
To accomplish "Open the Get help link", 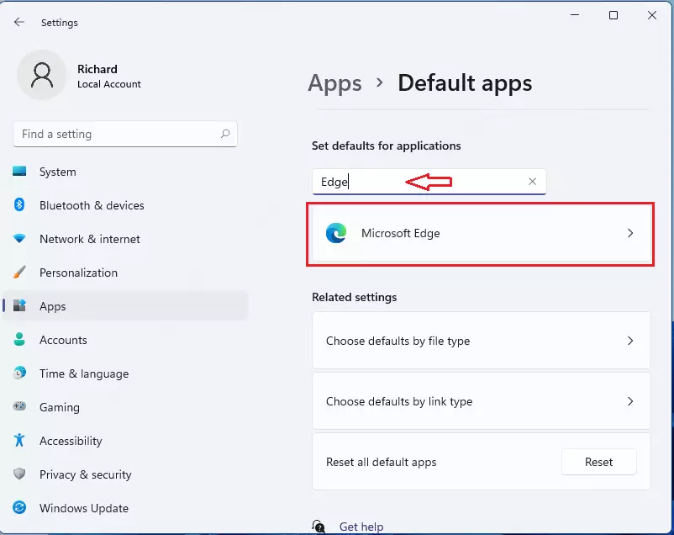I will click(x=361, y=527).
